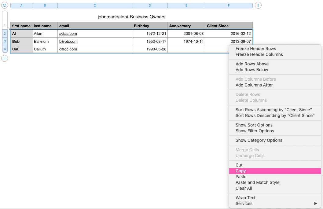Choose Freeze Header Columns
Image resolution: width=323 pixels, height=209 pixels.
click(275, 54)
